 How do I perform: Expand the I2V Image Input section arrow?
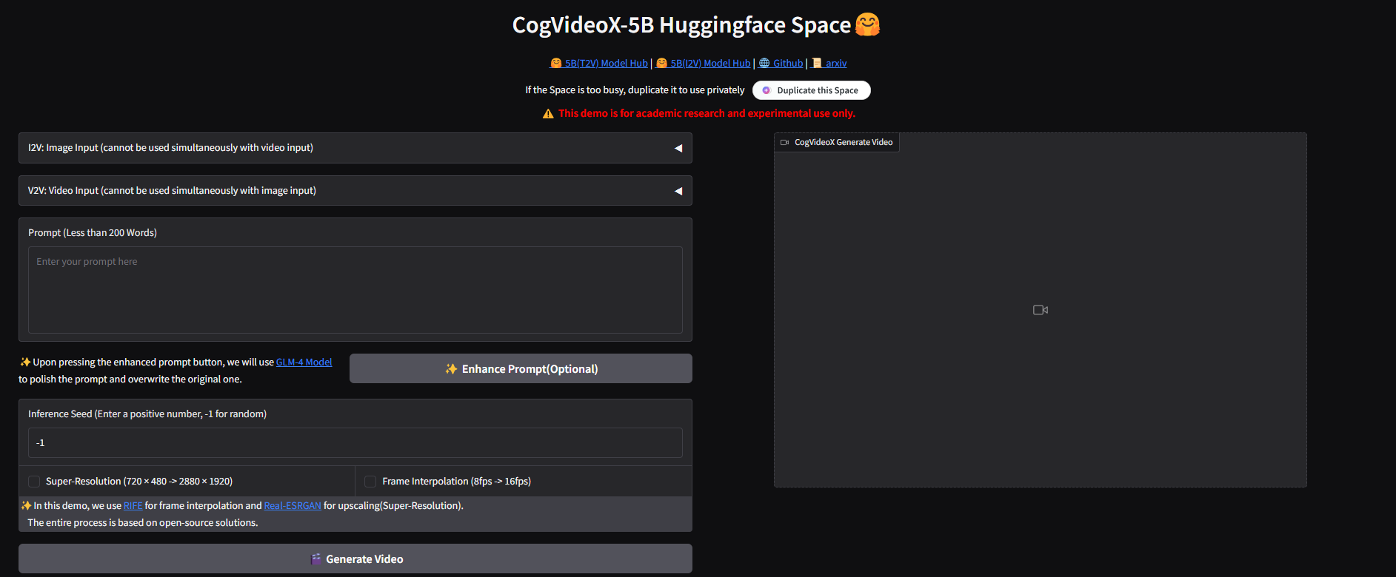click(x=678, y=148)
